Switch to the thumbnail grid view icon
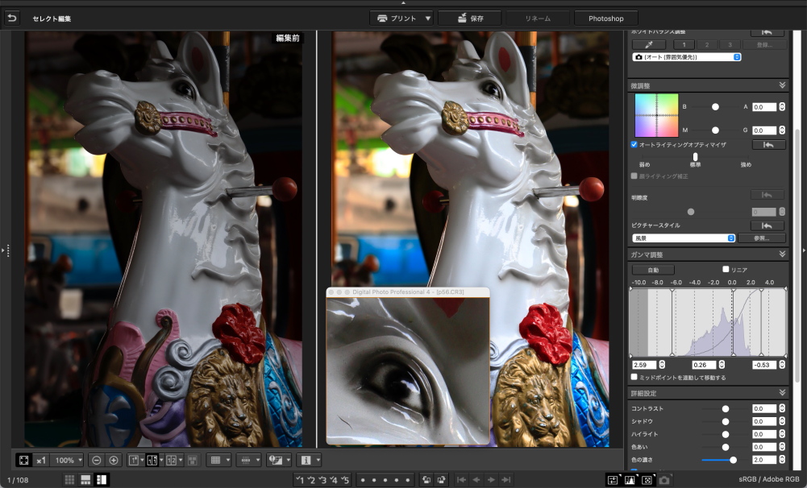 70,480
